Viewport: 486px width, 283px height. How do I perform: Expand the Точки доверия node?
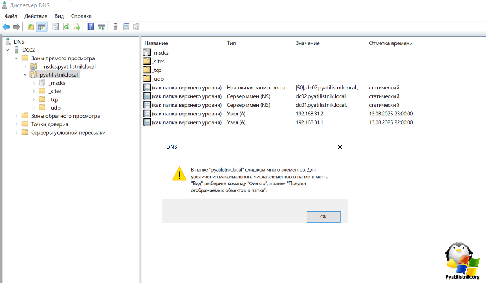[x=16, y=124]
